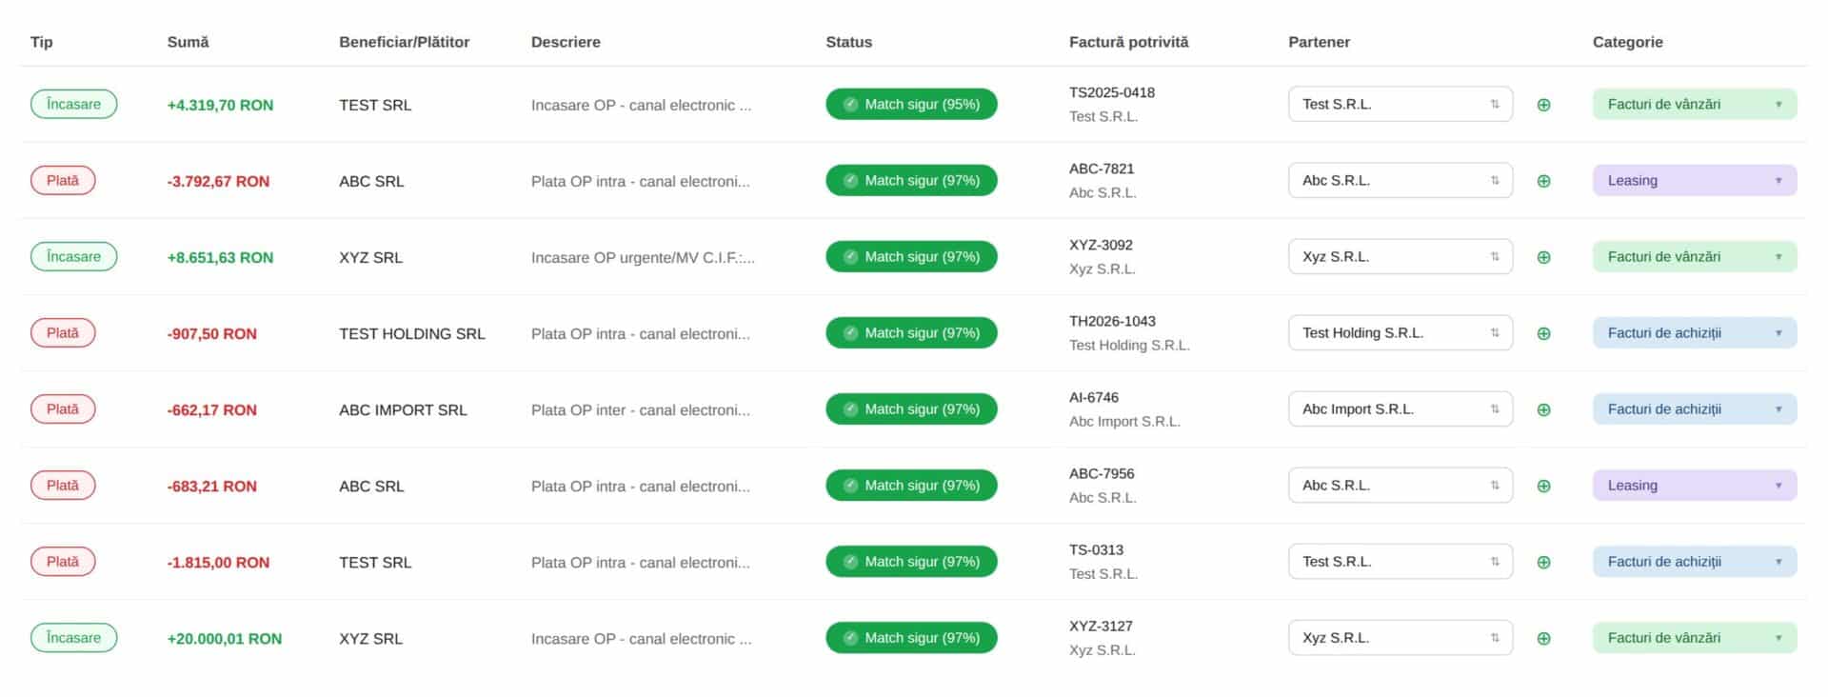Click the plus icon on the XYZ-3127 row

1543,638
